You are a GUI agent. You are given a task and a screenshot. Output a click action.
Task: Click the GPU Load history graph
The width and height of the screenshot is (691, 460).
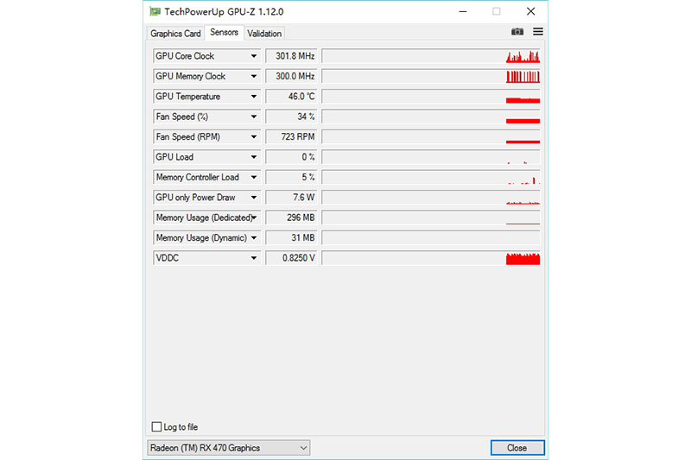pos(431,157)
